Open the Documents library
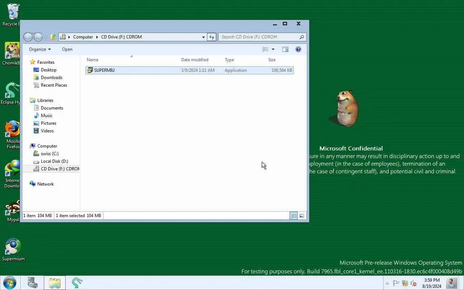464x290 pixels. click(52, 108)
